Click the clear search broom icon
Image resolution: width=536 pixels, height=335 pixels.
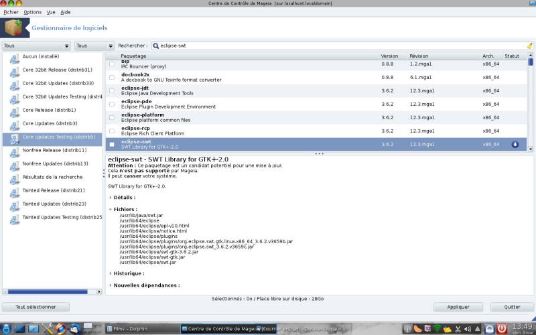pos(529,46)
